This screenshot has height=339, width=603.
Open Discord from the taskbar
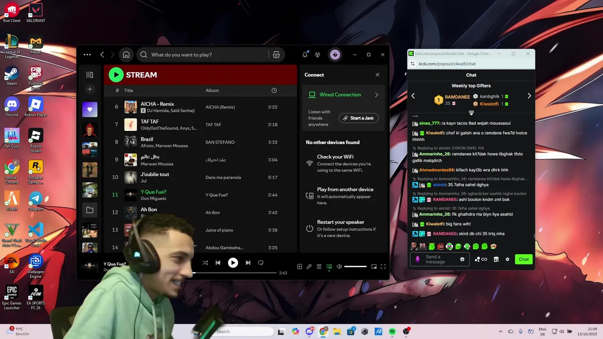310,331
